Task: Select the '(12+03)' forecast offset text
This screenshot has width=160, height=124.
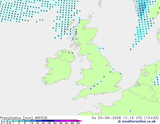Action: tap(152, 118)
